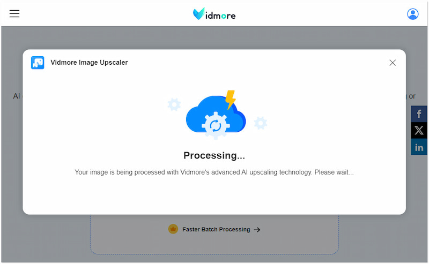Share the page on Facebook
The image size is (429, 264).
pyautogui.click(x=419, y=114)
